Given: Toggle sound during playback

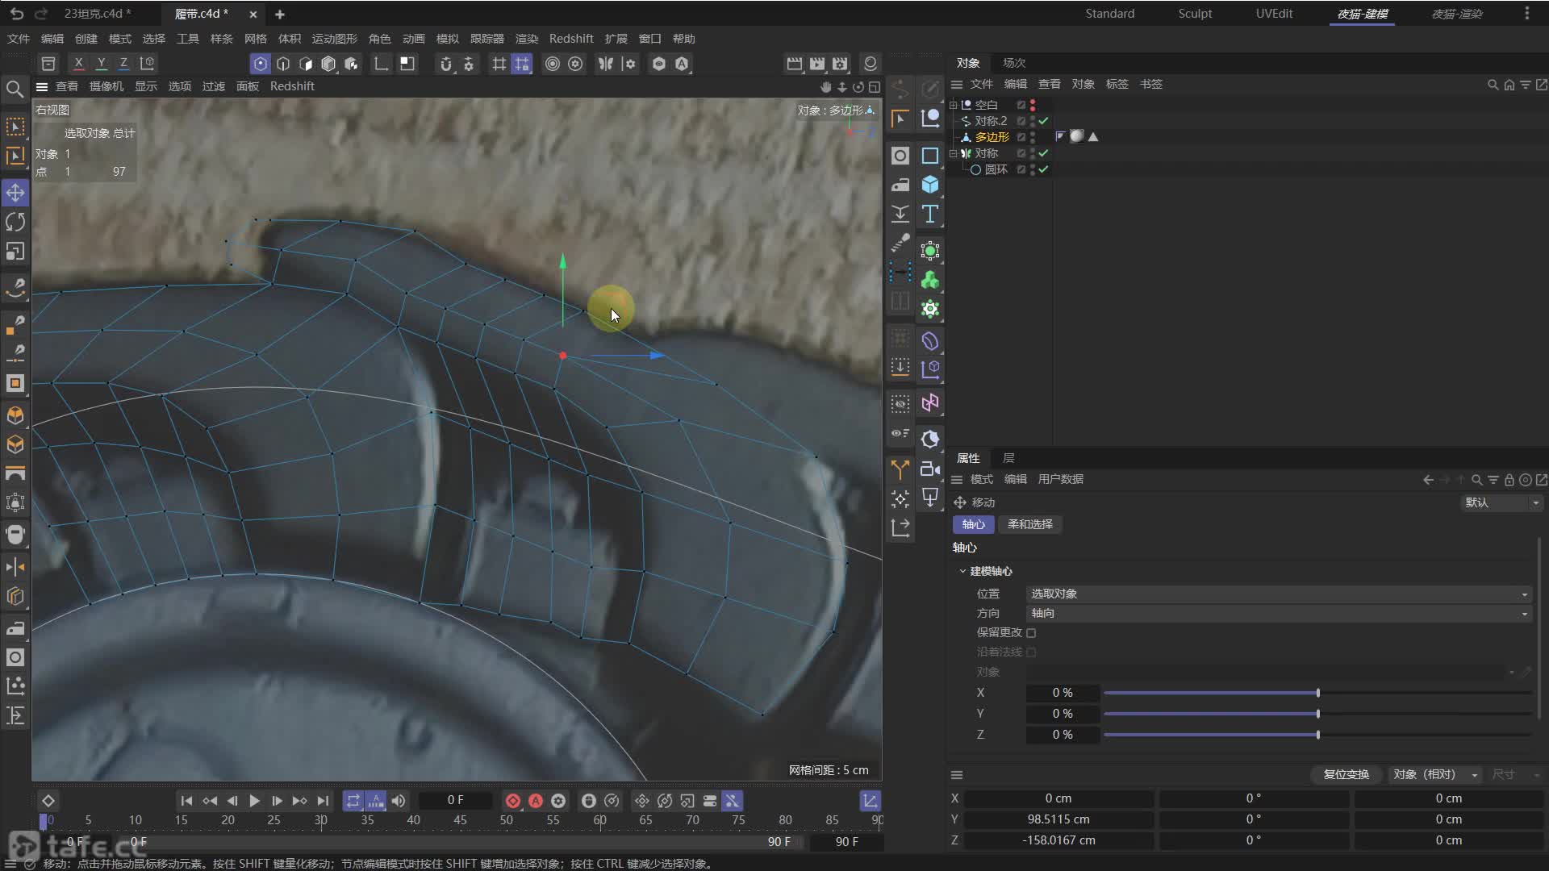Looking at the screenshot, I should pyautogui.click(x=399, y=801).
